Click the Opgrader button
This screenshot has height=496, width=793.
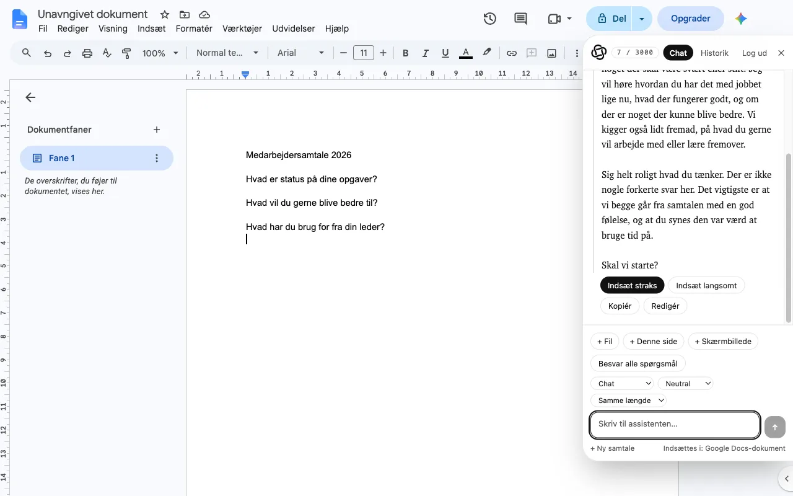tap(690, 19)
